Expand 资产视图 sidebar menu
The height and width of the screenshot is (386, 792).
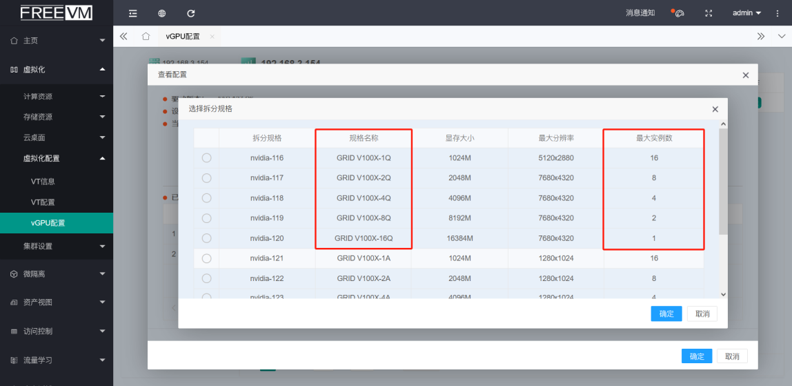coord(57,302)
